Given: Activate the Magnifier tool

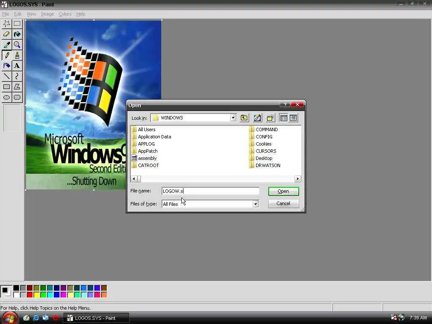Looking at the screenshot, I should tap(17, 45).
